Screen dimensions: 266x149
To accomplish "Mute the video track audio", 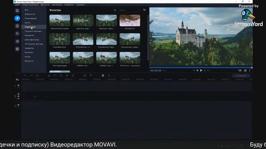I will (x=18, y=96).
